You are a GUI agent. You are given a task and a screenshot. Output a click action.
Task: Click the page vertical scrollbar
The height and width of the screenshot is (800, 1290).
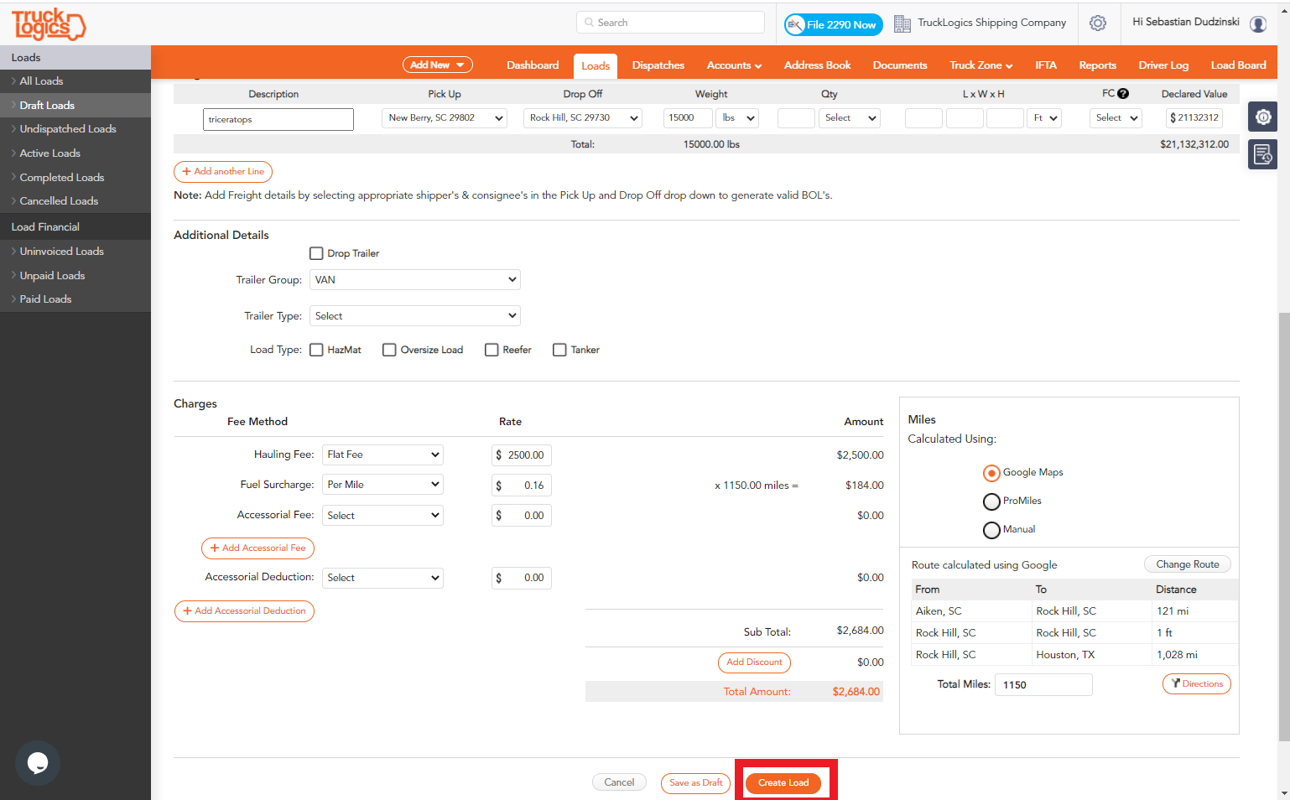[x=1283, y=528]
